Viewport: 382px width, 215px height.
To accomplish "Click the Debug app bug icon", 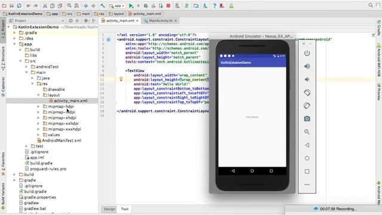I will 146,5.
